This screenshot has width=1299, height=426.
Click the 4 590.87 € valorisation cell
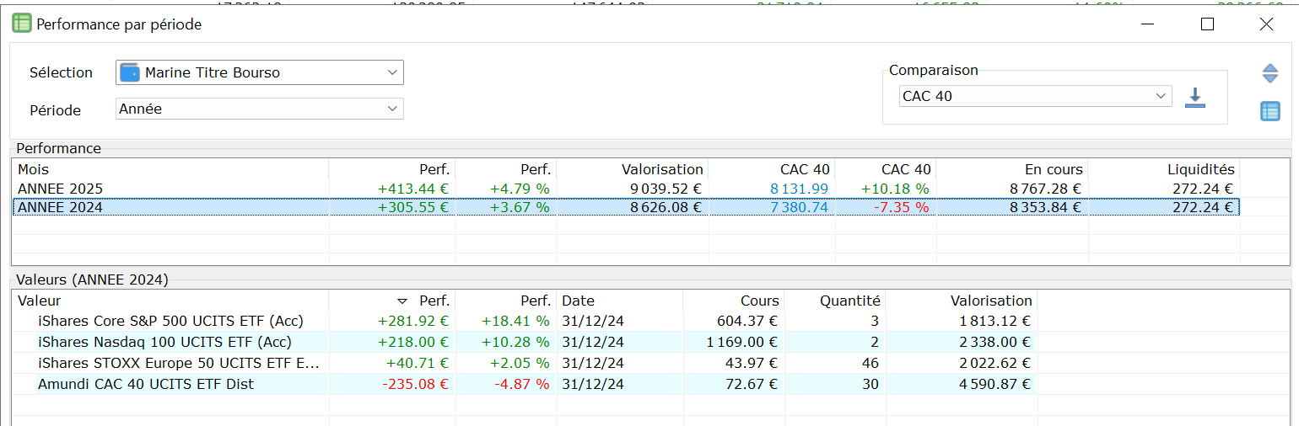pyautogui.click(x=994, y=384)
